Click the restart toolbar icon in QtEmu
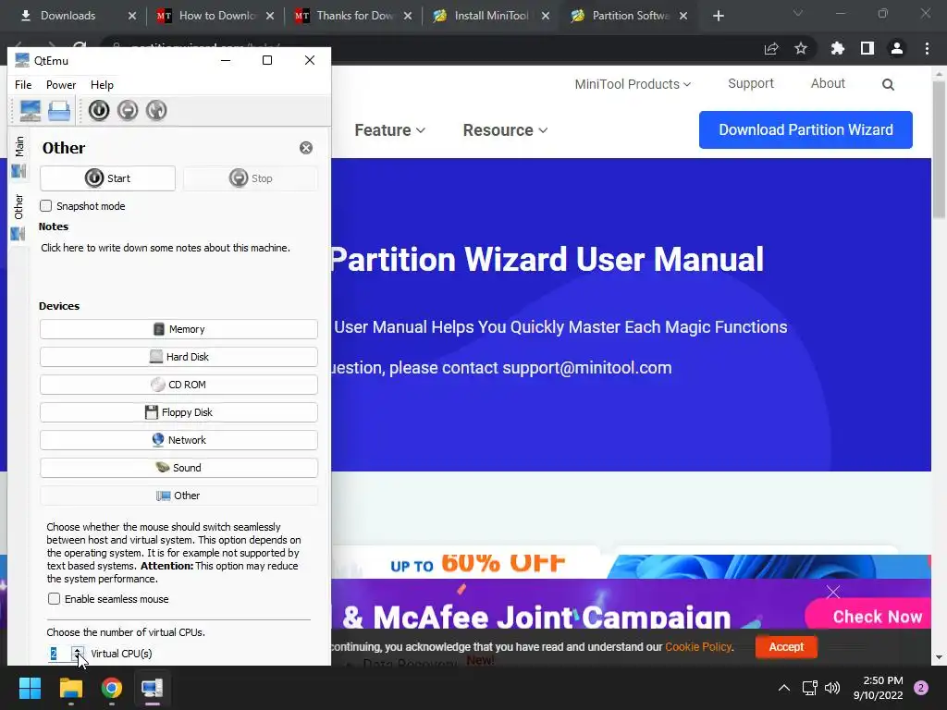Viewport: 947px width, 710px height. point(156,111)
